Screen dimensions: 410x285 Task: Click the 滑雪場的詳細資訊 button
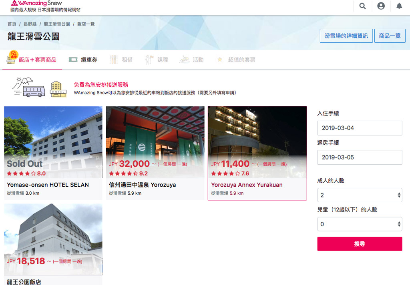346,36
